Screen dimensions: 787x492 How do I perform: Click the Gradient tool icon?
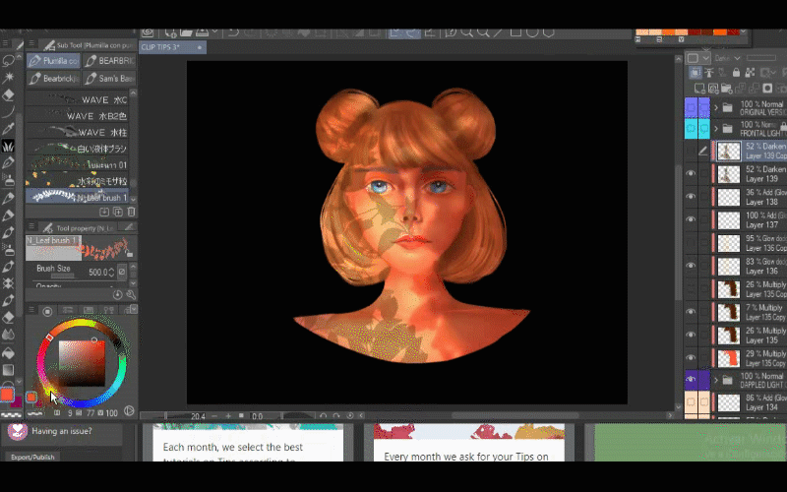click(x=9, y=369)
